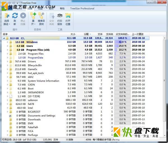Select the Boot folder row
This screenshot has height=143, width=168.
[76, 89]
